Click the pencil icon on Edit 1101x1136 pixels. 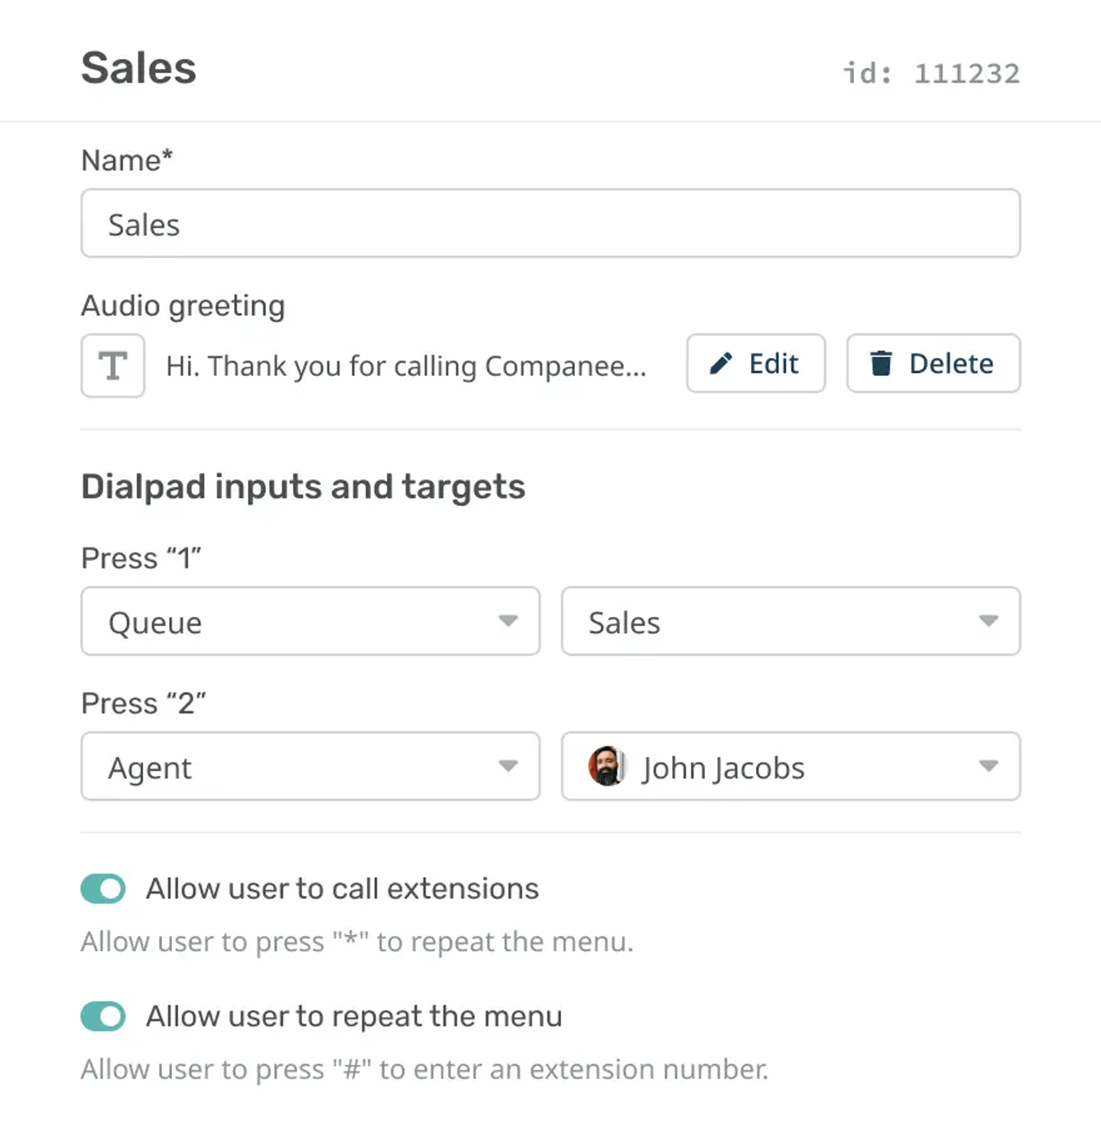(x=720, y=363)
